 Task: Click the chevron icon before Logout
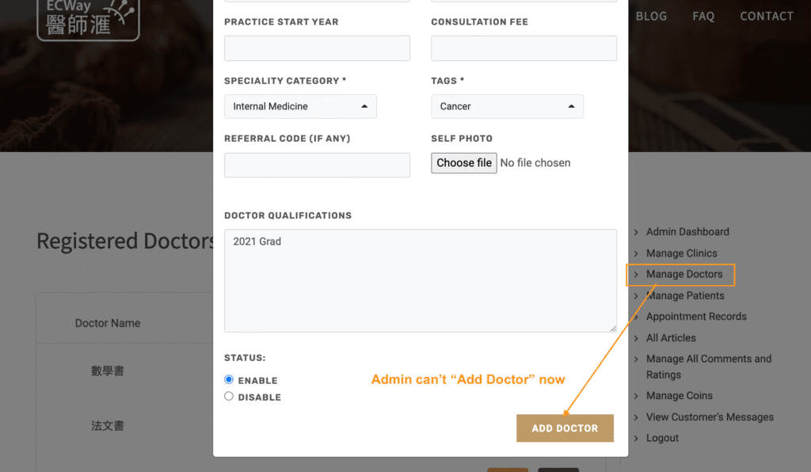(x=636, y=438)
